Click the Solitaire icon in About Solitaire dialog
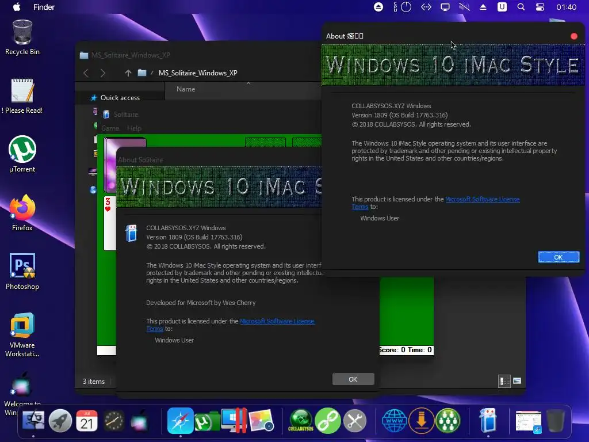Screen dimensions: 589x442 [131, 233]
